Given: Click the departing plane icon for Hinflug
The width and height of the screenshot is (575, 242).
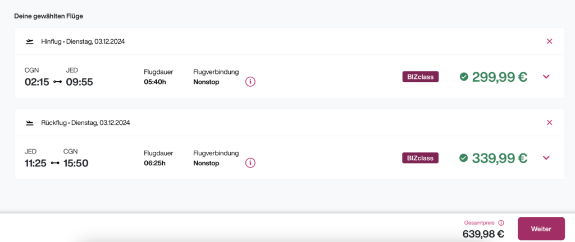Looking at the screenshot, I should [x=30, y=41].
